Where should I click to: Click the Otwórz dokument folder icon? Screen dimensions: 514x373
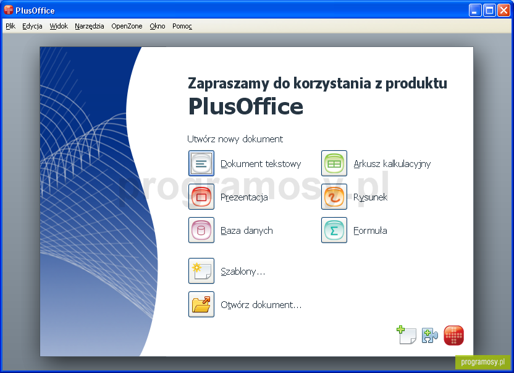pyautogui.click(x=201, y=304)
